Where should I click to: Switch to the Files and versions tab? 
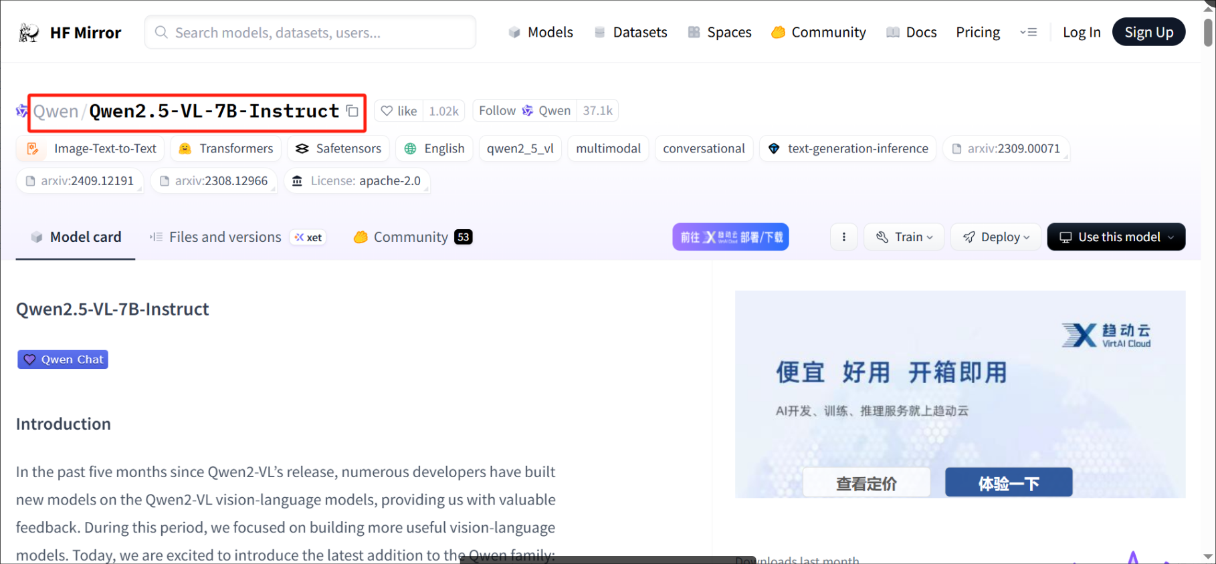tap(215, 237)
